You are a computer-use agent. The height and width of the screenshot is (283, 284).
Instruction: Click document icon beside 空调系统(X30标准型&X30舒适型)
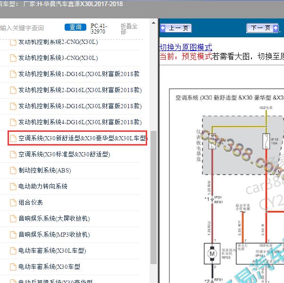pos(13,154)
